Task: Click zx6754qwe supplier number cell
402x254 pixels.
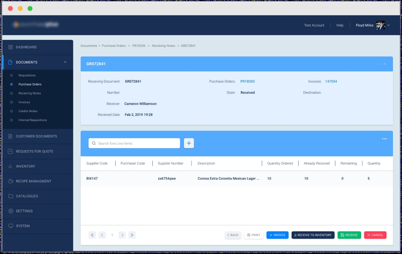Action: (x=167, y=179)
